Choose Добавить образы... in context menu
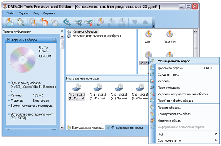The height and width of the screenshot is (146, 221). coord(184,68)
